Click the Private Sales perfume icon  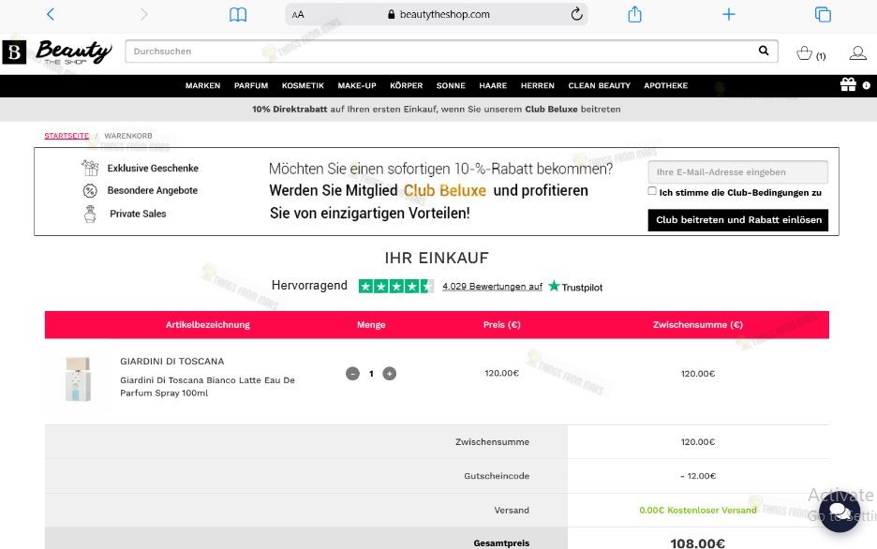(90, 214)
